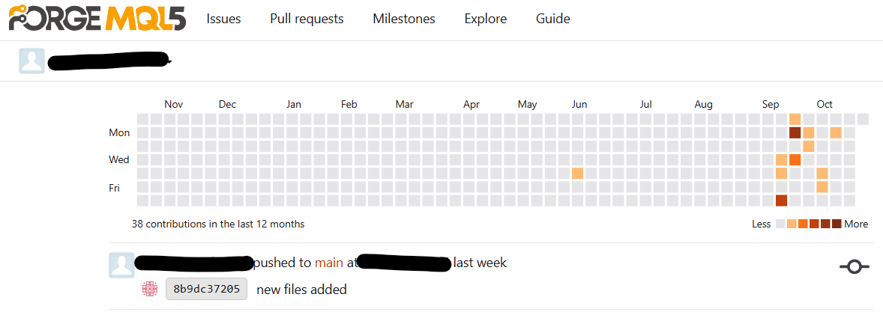Screen dimensions: 883x315
Task: Click the new files added commit message
Action: (301, 290)
